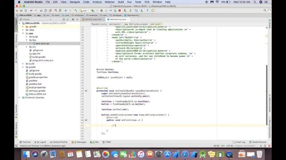Click the Paste icon in the toolbar

pyautogui.click(x=50, y=11)
